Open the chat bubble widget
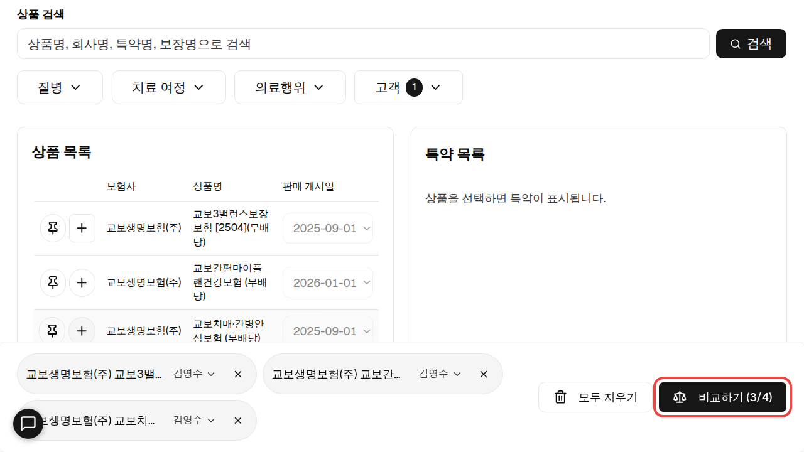The image size is (804, 452). click(28, 423)
